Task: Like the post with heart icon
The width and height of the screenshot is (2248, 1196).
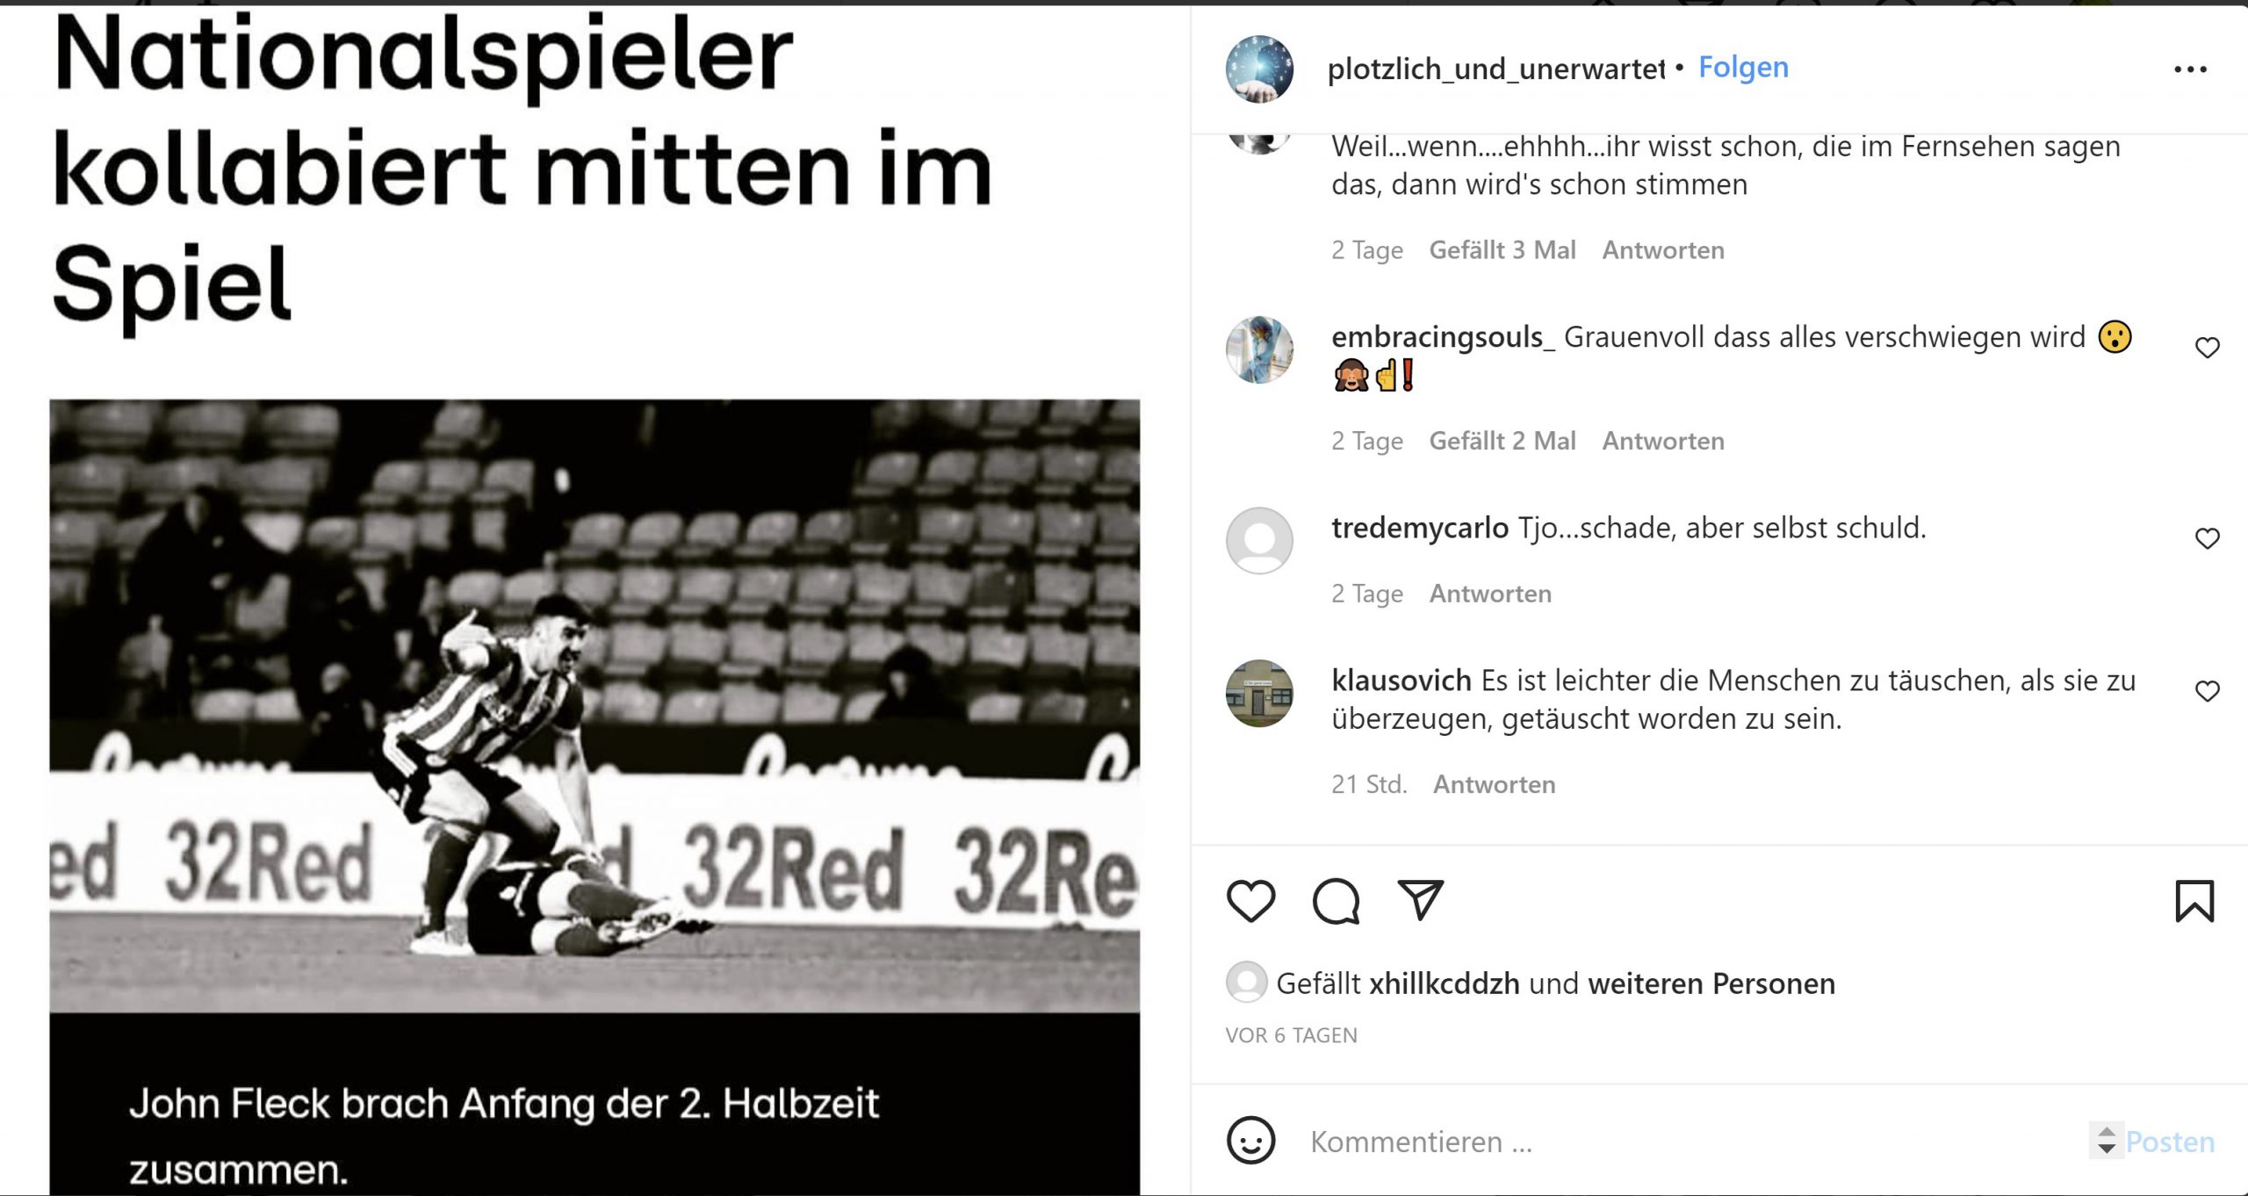Action: click(x=1250, y=901)
